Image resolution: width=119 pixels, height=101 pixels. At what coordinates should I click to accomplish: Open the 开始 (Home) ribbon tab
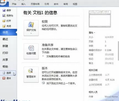click(x=14, y=4)
